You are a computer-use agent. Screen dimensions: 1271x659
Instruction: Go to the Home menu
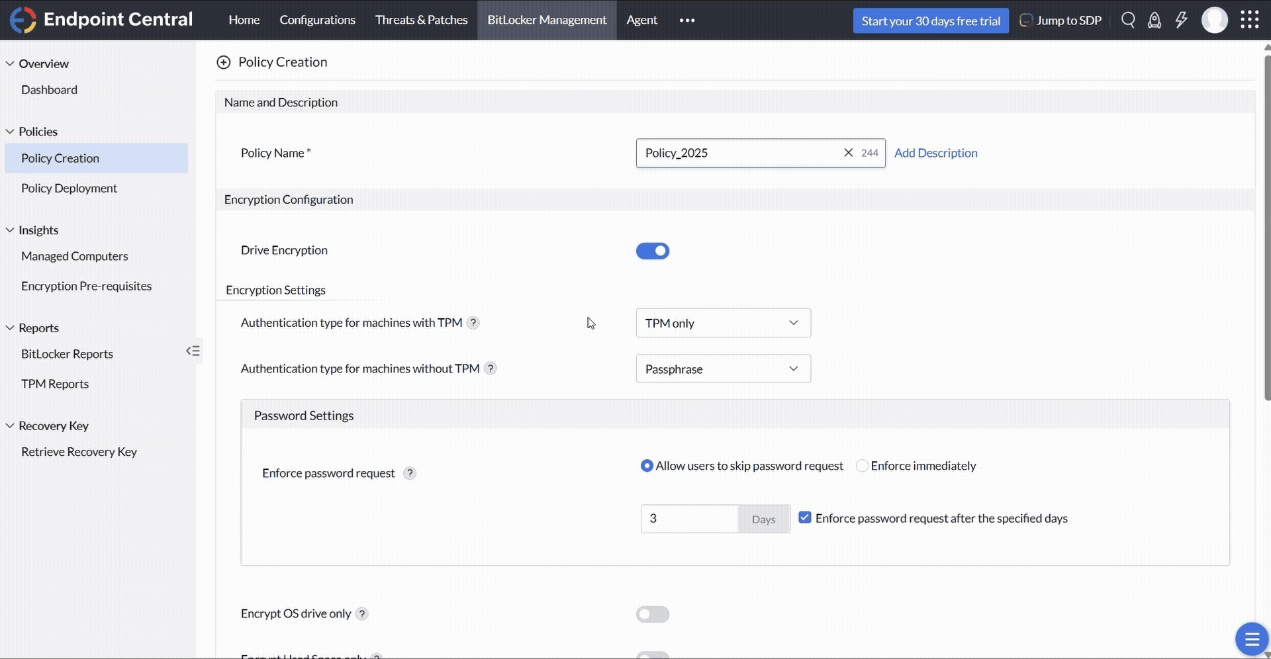244,20
